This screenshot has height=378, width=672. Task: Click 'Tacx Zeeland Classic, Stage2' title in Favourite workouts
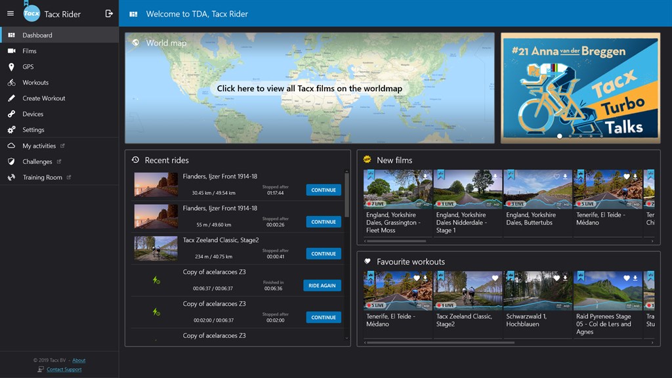pyautogui.click(x=464, y=320)
